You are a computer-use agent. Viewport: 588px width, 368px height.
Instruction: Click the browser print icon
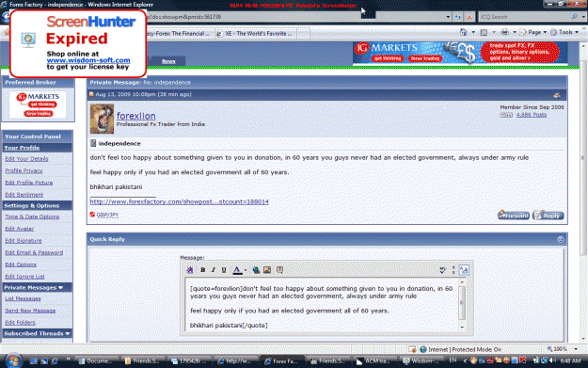coord(505,33)
